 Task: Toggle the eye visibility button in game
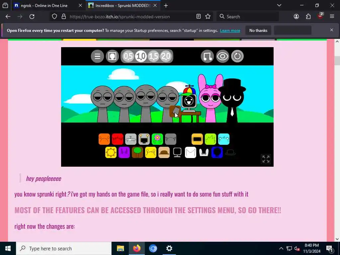[222, 56]
